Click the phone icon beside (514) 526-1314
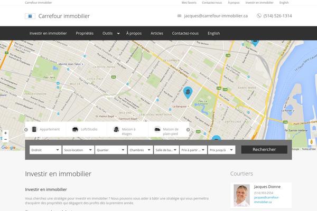This screenshot has height=211, width=317. tap(259, 16)
